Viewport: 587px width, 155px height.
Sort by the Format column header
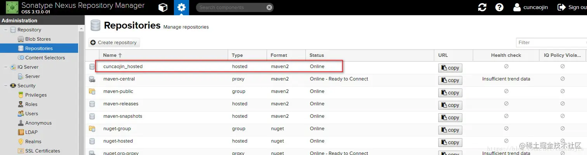pyautogui.click(x=286, y=55)
